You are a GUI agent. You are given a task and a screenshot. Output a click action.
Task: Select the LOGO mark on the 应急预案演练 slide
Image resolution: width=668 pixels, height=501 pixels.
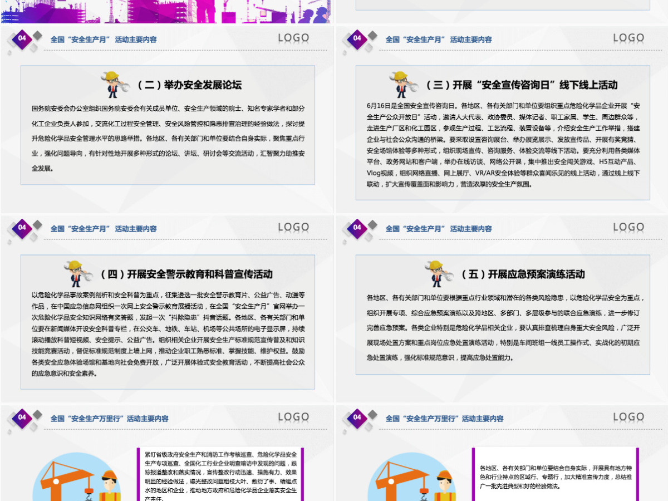tap(628, 228)
